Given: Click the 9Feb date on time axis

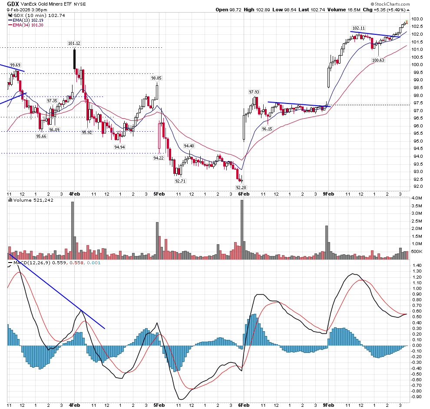Looking at the screenshot, I should point(329,193).
